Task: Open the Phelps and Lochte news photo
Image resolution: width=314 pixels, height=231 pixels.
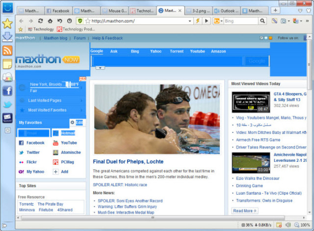Action: [x=157, y=119]
